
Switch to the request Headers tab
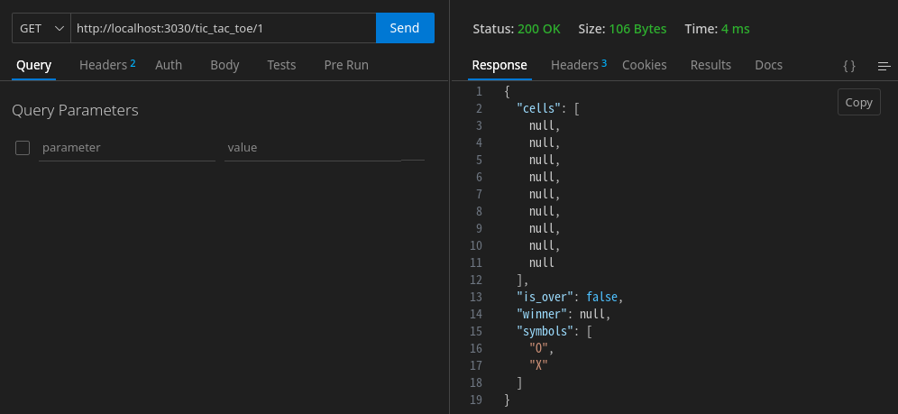click(x=106, y=65)
